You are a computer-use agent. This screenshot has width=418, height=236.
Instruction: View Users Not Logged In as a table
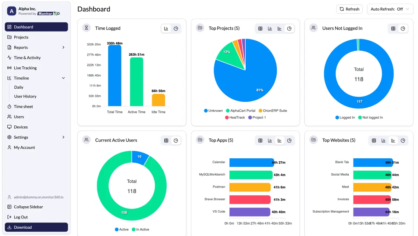393,28
